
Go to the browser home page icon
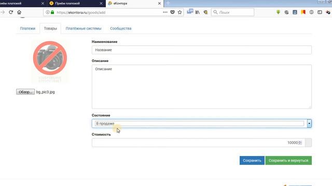pos(19,12)
